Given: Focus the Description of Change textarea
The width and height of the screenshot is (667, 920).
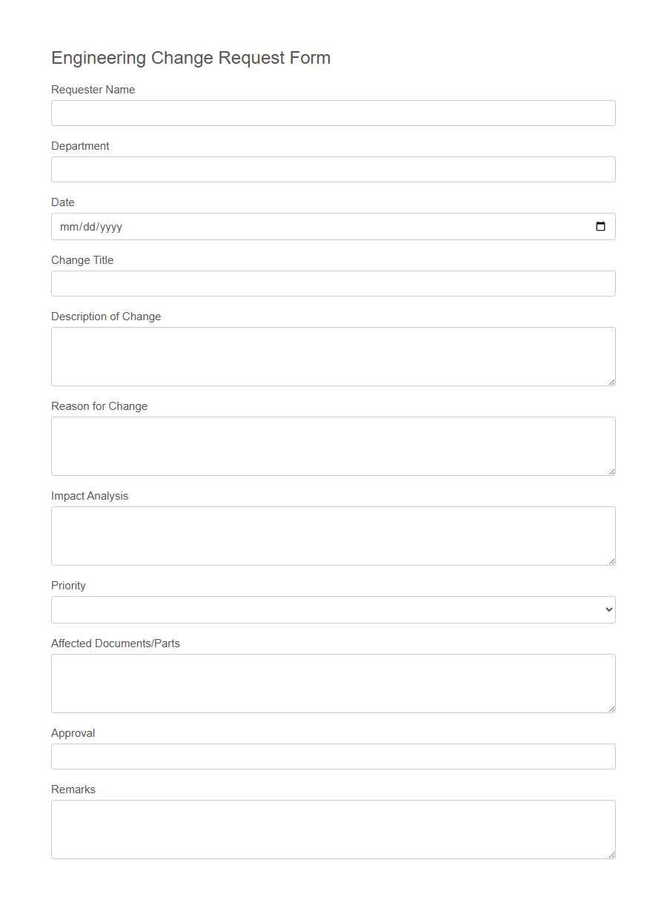Looking at the screenshot, I should (333, 354).
